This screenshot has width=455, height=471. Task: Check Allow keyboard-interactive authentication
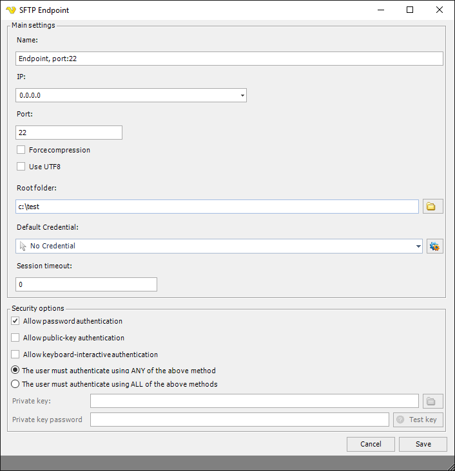click(15, 355)
